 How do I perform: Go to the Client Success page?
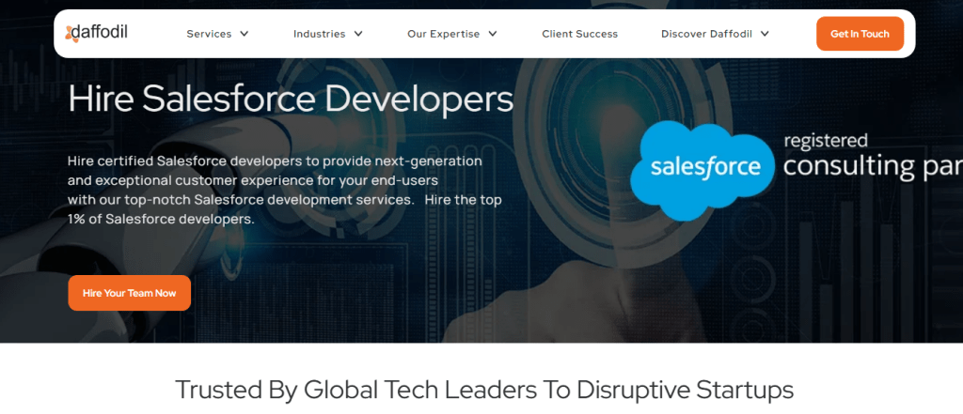pos(579,34)
